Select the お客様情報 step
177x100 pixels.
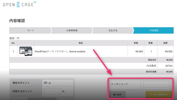coord(72,30)
